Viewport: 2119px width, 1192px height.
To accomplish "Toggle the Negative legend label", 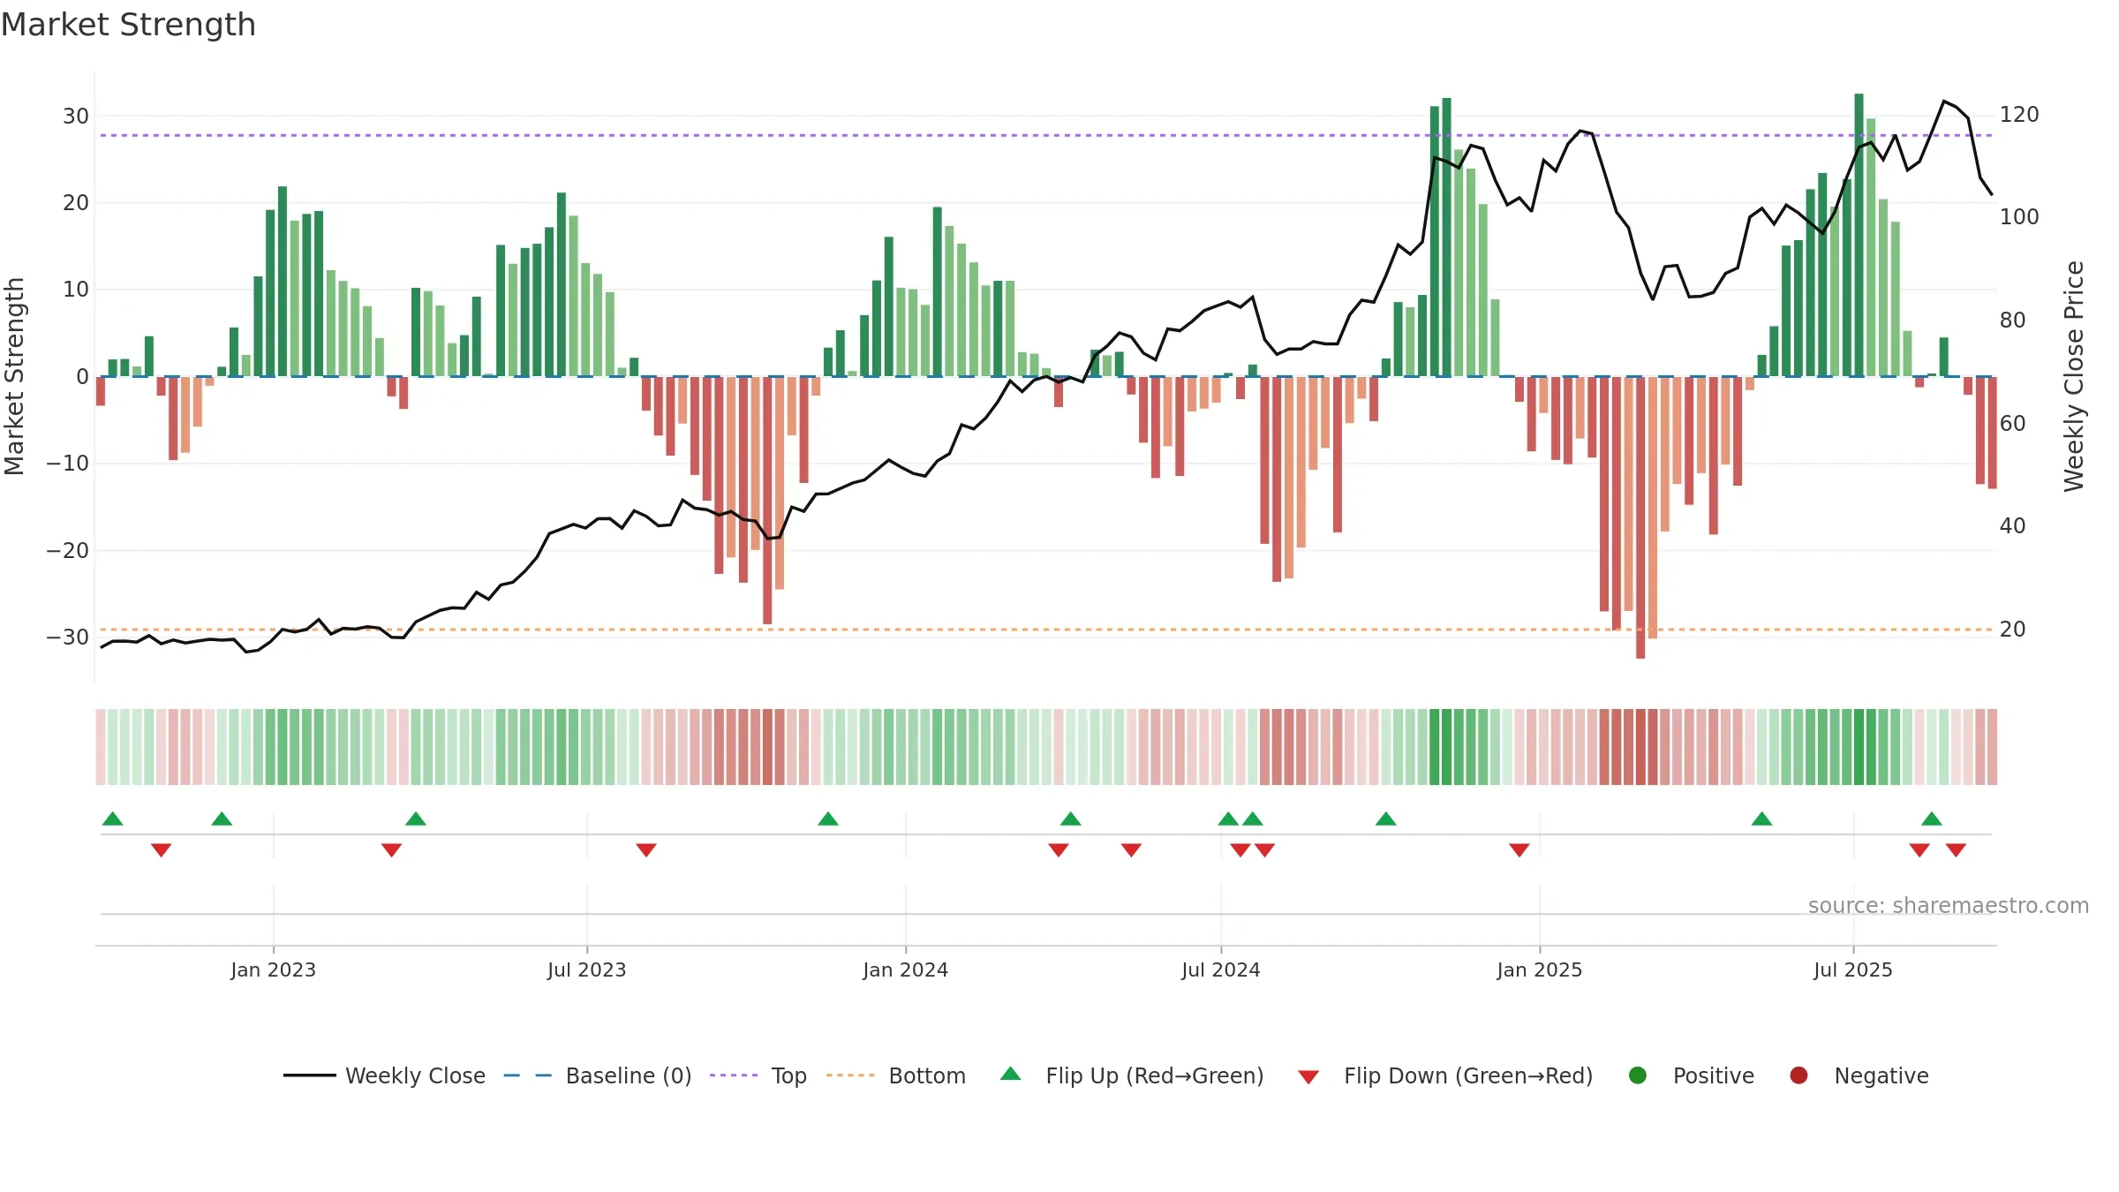I will point(1881,1075).
